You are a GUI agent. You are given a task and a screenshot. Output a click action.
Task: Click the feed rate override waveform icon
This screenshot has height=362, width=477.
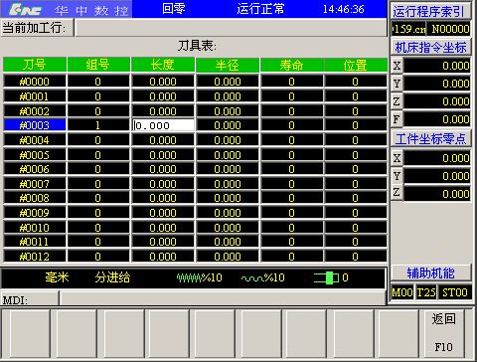pyautogui.click(x=189, y=277)
